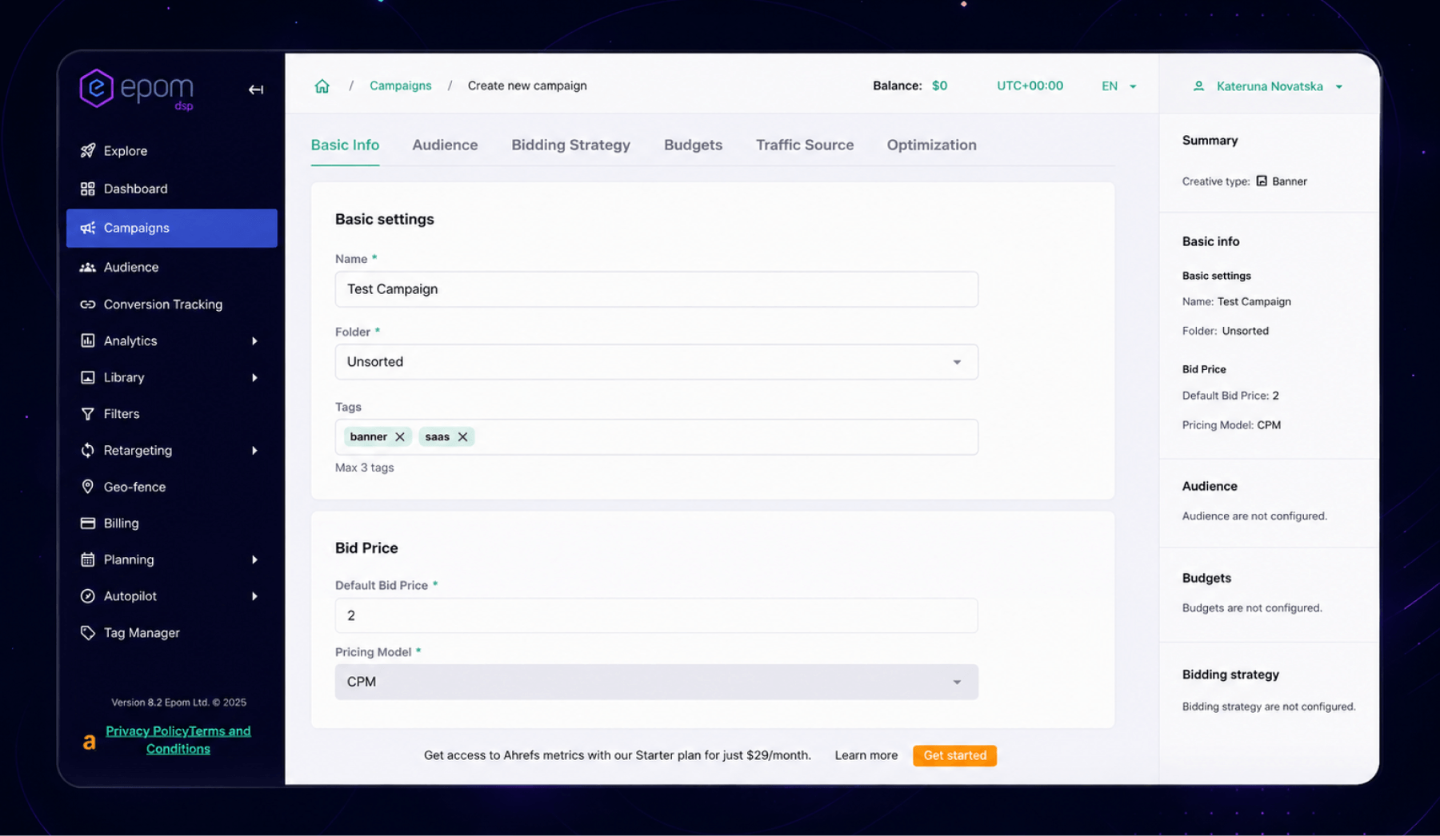Click the Explore rocket icon
Image resolution: width=1440 pixels, height=836 pixels.
pos(88,150)
